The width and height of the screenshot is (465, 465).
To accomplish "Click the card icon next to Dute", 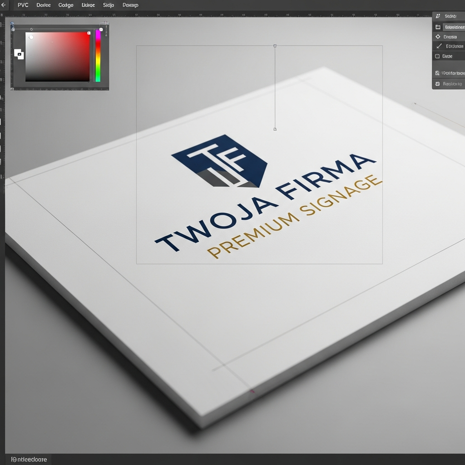I will tap(437, 56).
